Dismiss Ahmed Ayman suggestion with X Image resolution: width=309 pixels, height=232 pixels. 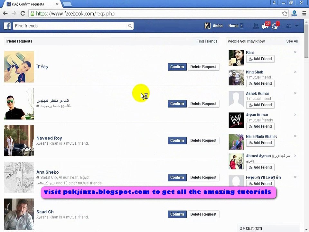pos(295,156)
